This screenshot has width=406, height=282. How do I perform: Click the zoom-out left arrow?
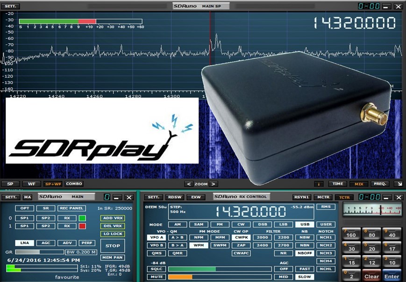(188, 184)
